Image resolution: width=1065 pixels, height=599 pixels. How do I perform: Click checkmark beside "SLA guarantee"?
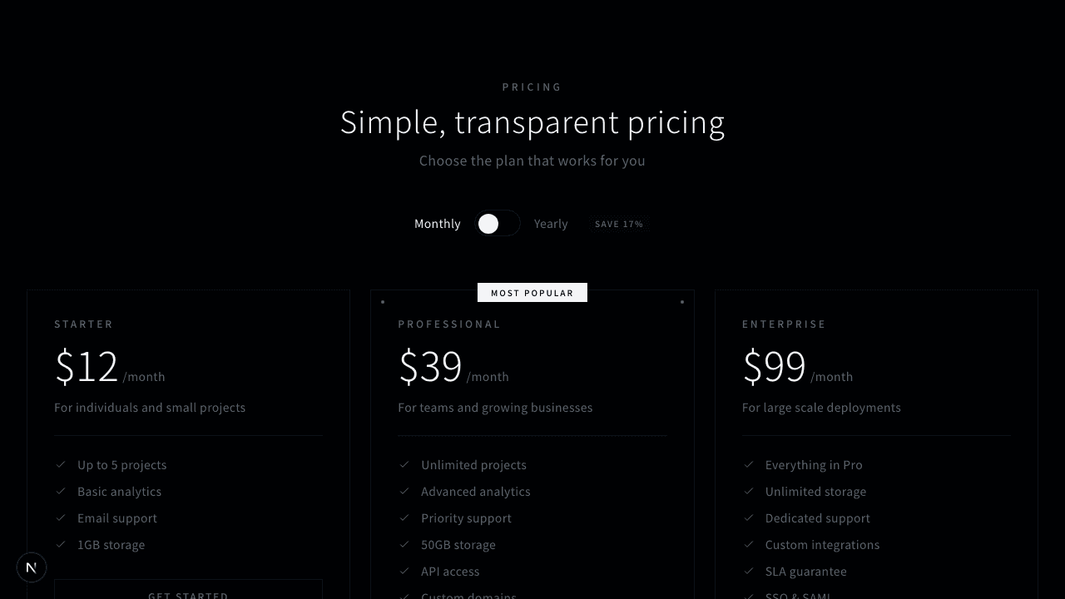(749, 571)
